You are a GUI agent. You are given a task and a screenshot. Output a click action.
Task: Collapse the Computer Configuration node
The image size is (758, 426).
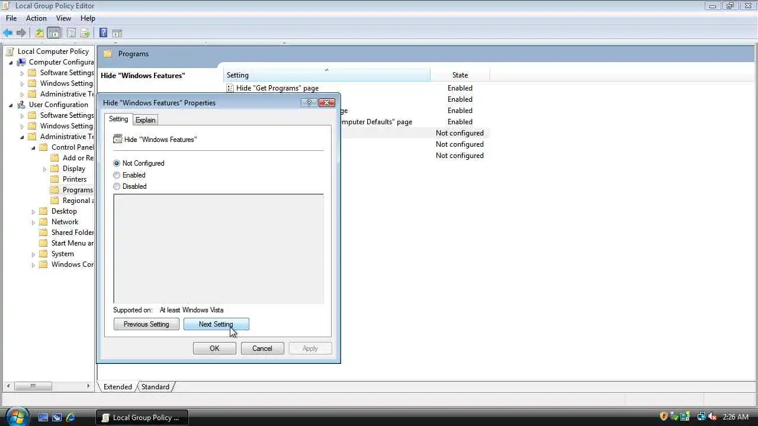coord(11,62)
